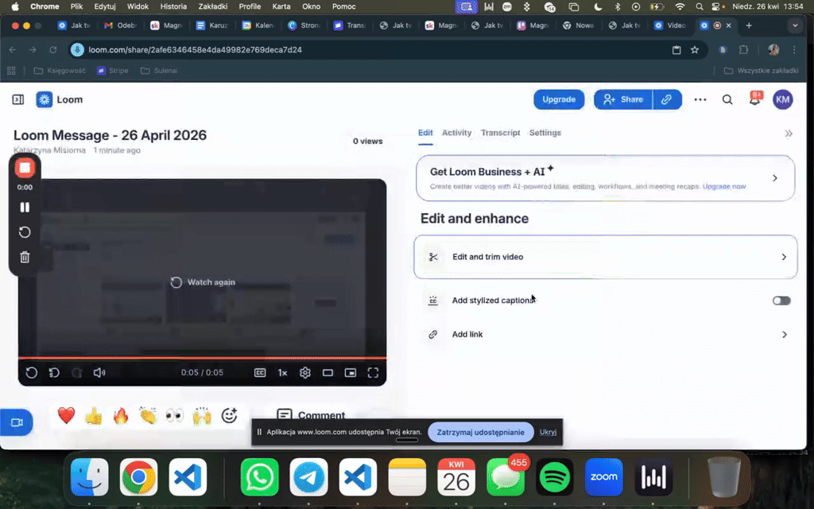The width and height of the screenshot is (814, 509).
Task: Collapse right panel double chevron
Action: click(789, 134)
